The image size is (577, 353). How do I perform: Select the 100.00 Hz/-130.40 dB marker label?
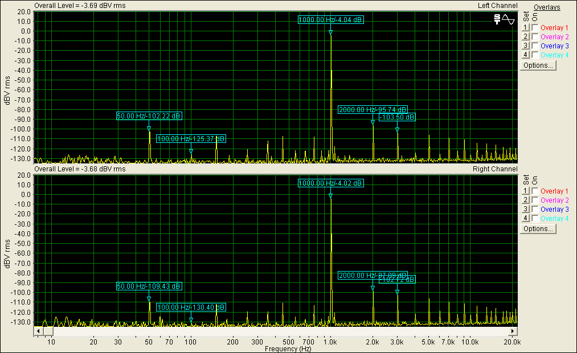click(x=191, y=307)
